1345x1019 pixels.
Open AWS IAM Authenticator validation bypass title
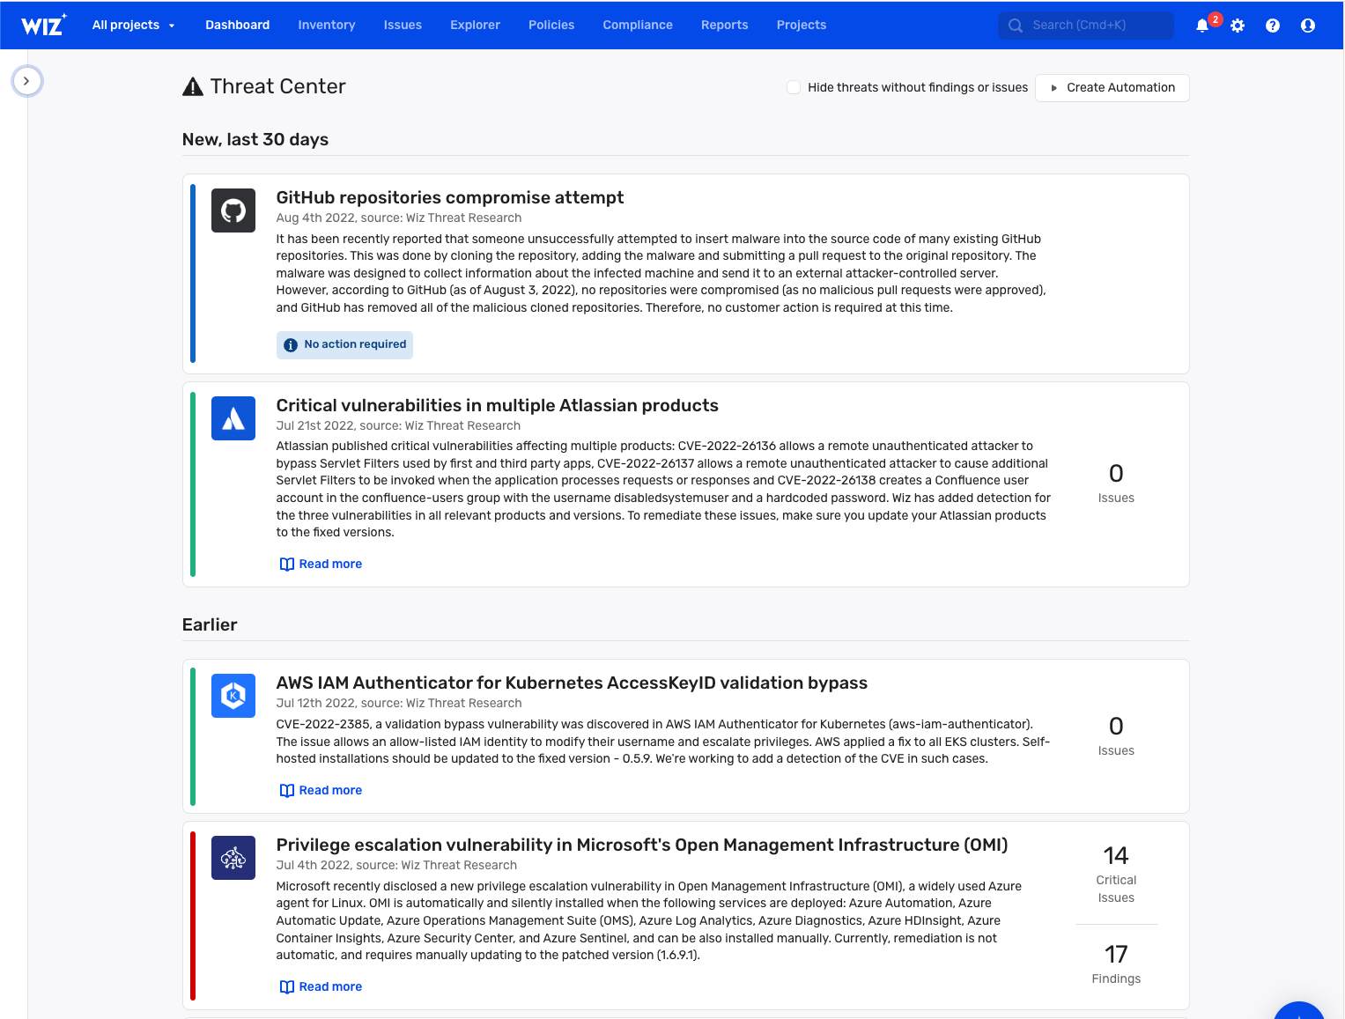pos(573,683)
